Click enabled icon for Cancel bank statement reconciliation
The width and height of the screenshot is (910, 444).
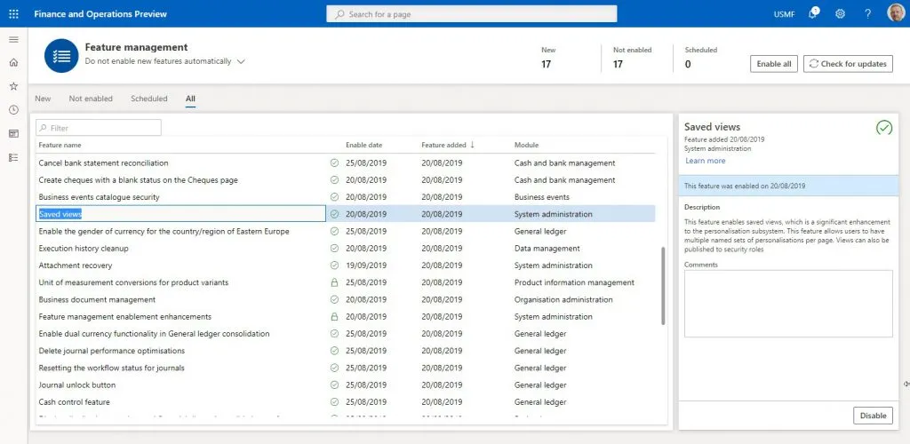(x=334, y=163)
